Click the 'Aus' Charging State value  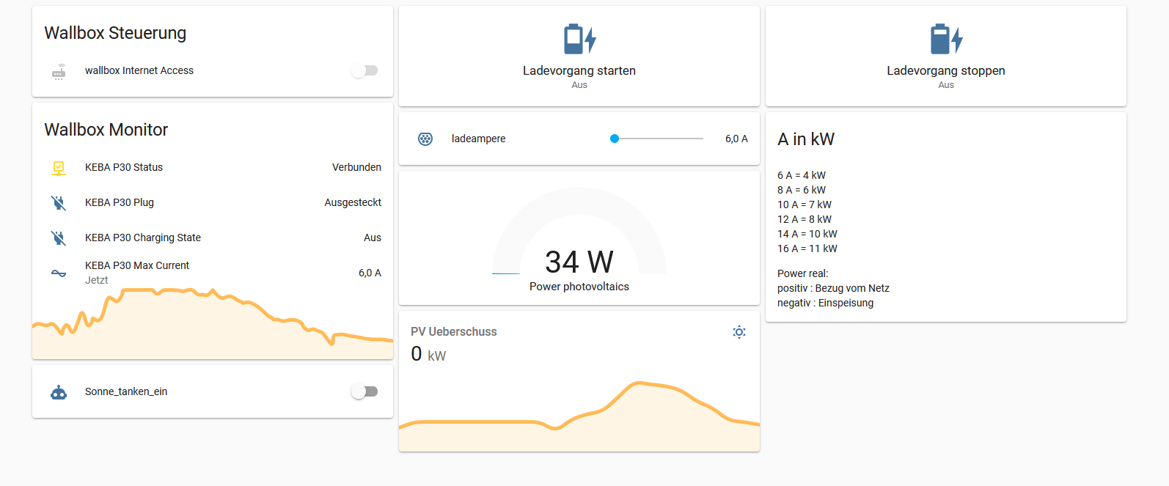coord(373,238)
